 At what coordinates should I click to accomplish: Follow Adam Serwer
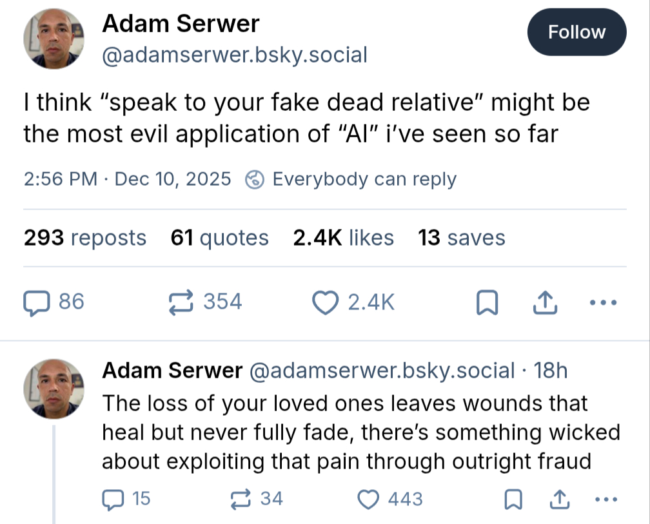(x=576, y=32)
